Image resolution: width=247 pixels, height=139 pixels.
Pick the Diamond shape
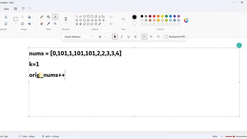pyautogui.click(x=77, y=20)
